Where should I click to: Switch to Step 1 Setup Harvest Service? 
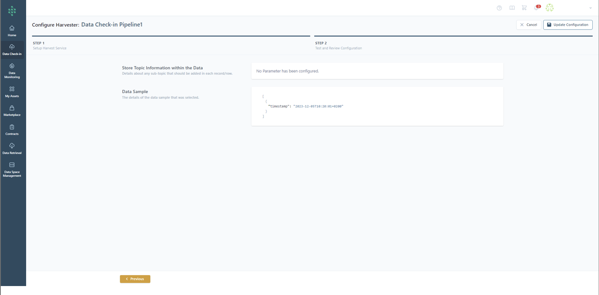click(x=50, y=46)
